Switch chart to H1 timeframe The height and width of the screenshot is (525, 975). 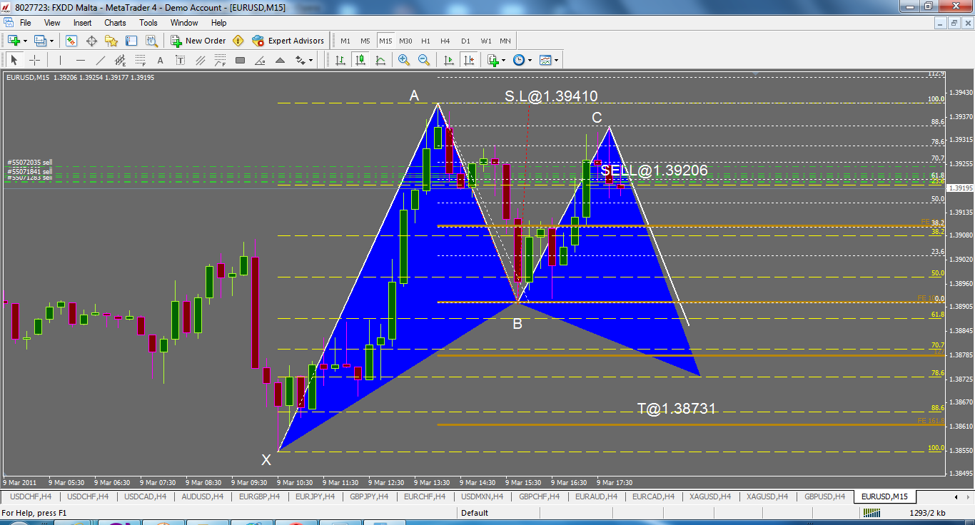(425, 41)
